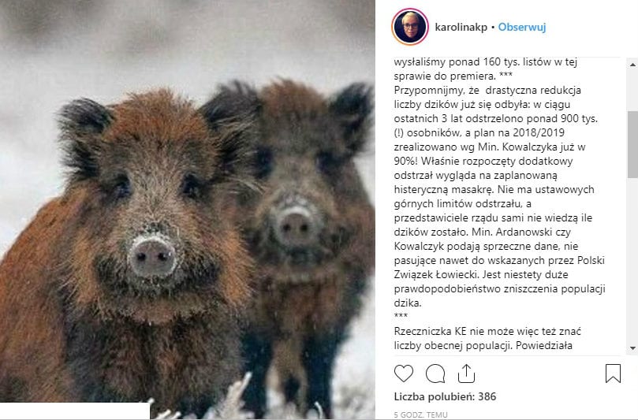The image size is (638, 420).
Task: Click the line mentioning Polski Związek Łowiecki
Action: pyautogui.click(x=499, y=267)
